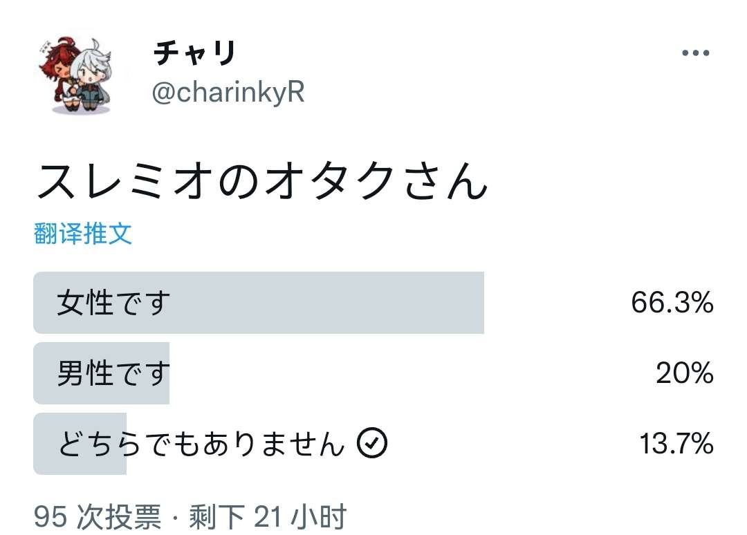Click the 13.7% result percentage
Screen dimensions: 747x535
pyautogui.click(x=676, y=444)
